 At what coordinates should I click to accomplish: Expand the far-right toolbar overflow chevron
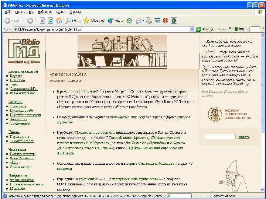[x=263, y=28]
